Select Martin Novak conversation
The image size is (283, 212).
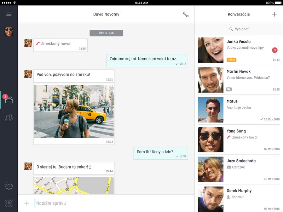point(239,80)
